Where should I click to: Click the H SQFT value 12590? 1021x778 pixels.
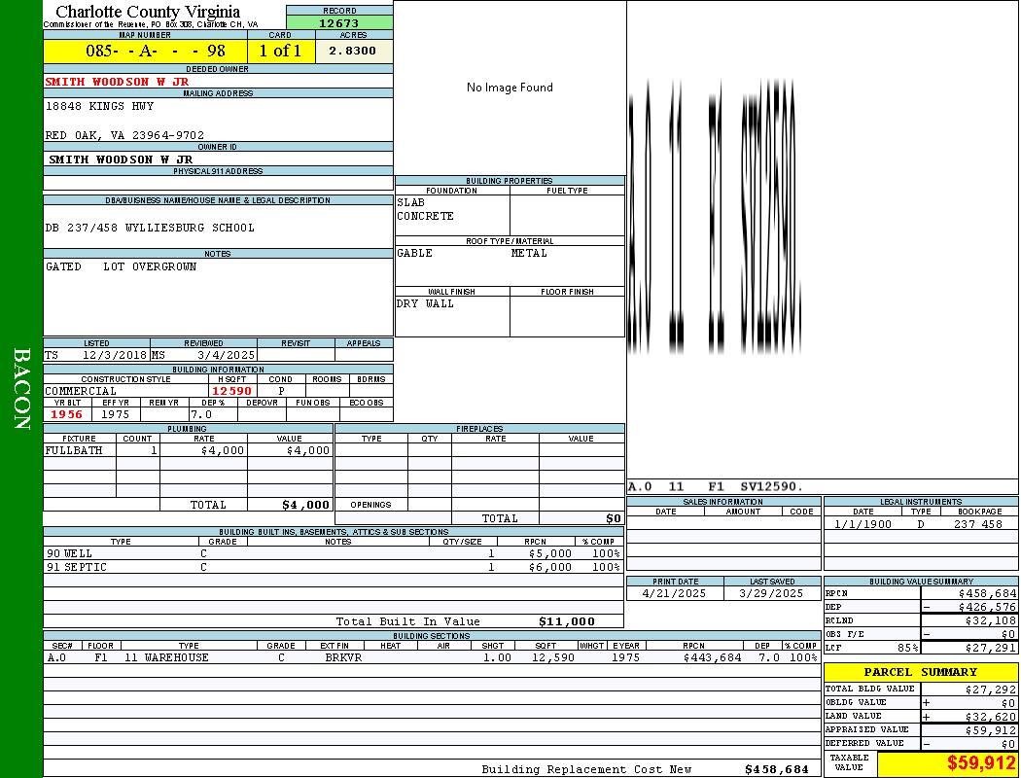[x=231, y=391]
